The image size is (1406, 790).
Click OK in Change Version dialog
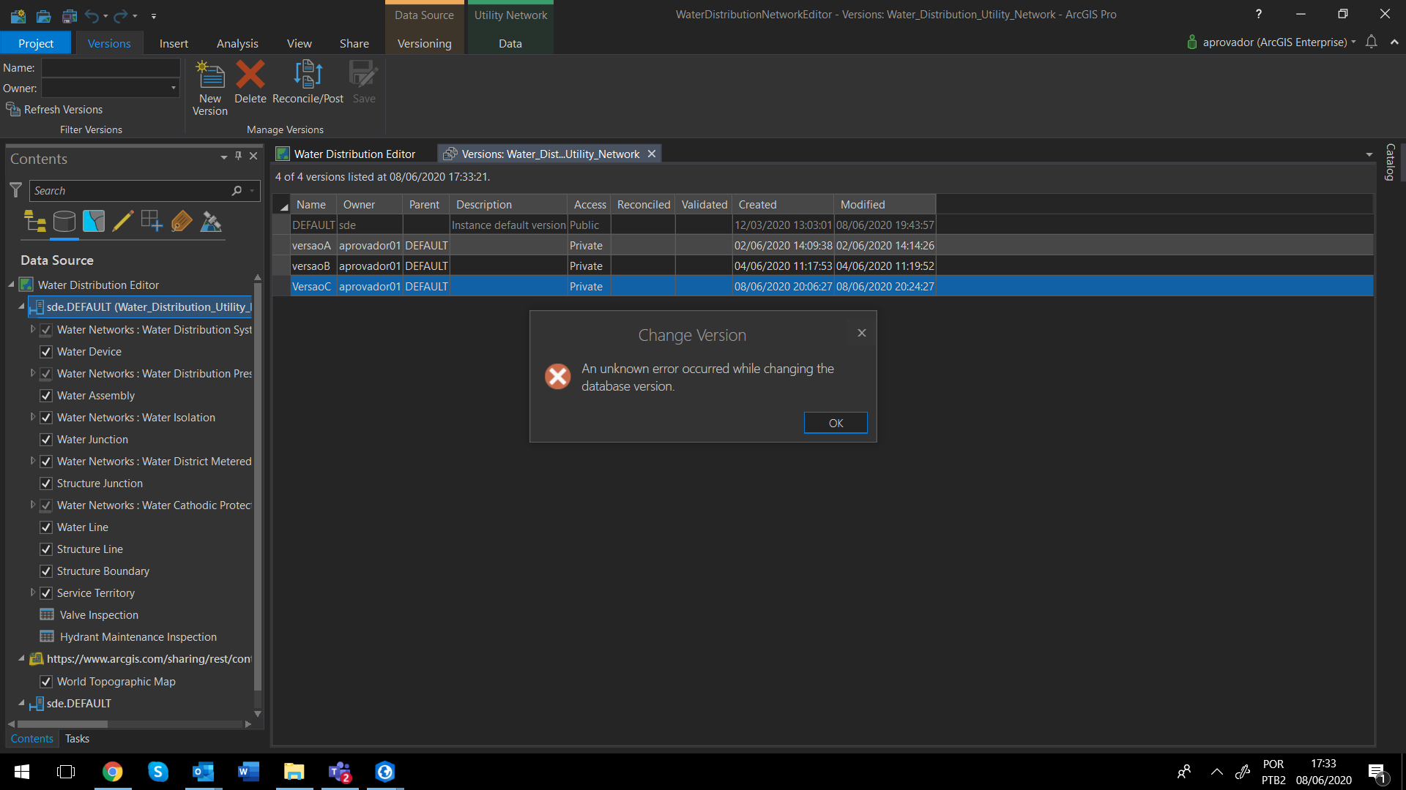[836, 423]
